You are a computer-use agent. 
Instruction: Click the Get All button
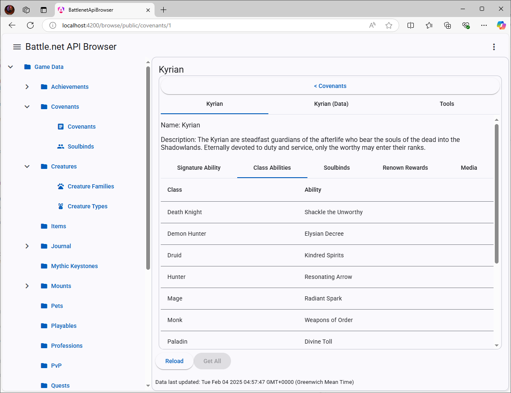click(x=212, y=361)
